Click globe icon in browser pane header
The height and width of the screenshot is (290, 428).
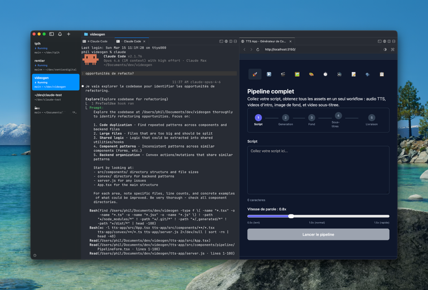coord(385,41)
